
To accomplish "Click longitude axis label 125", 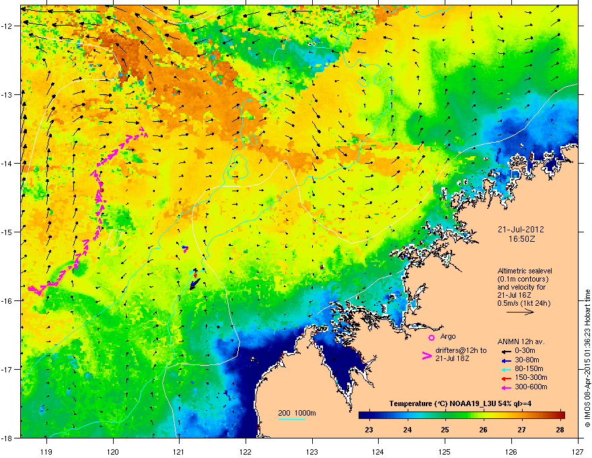I will click(445, 451).
